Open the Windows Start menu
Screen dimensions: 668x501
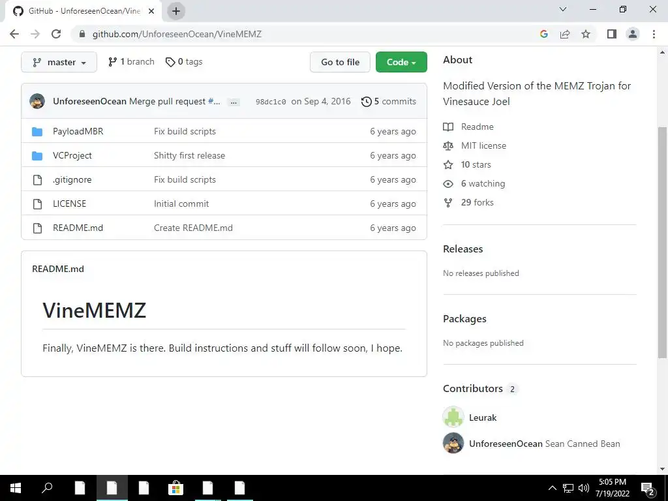tap(16, 488)
